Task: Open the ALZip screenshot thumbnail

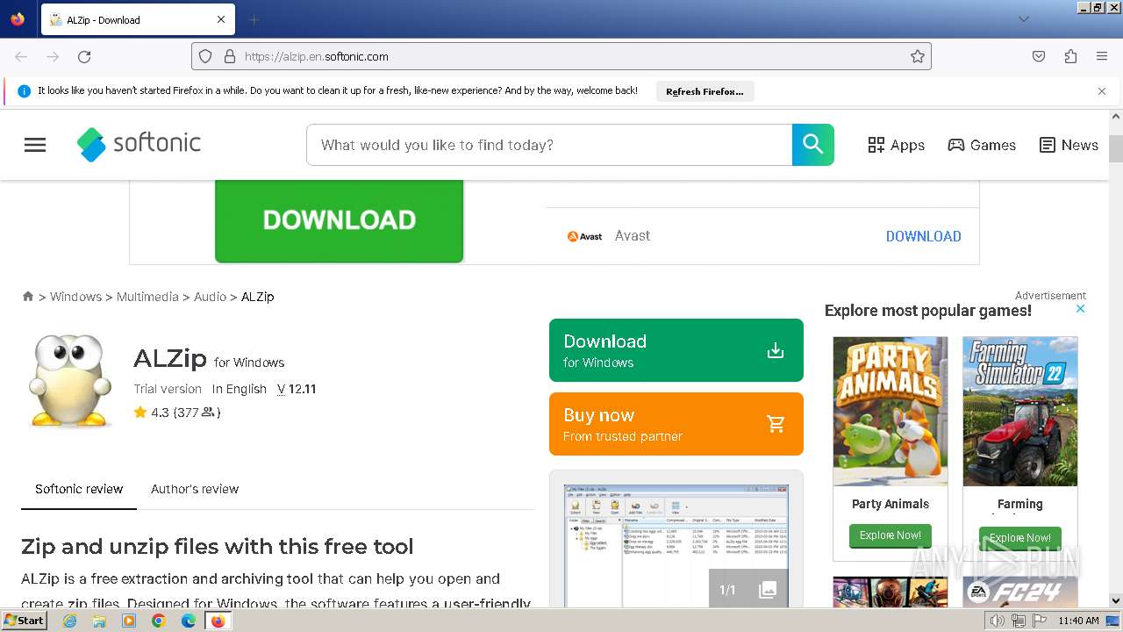Action: [x=676, y=544]
